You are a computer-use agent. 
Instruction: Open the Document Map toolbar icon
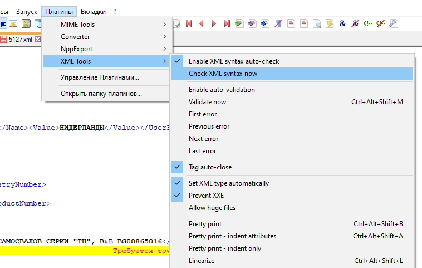coord(26,24)
